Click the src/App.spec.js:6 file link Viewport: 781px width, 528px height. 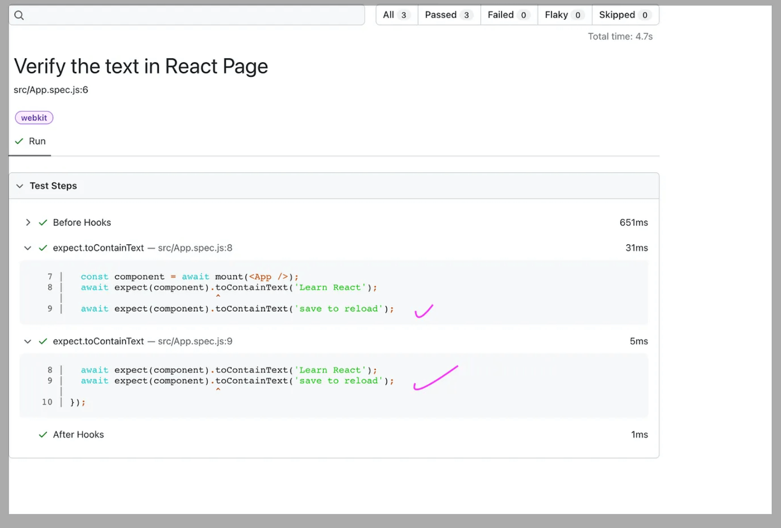(x=51, y=90)
